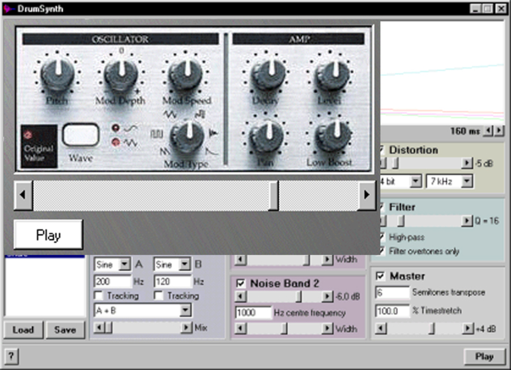The image size is (511, 370).
Task: Click the right arrow of the Filter Q slider
Action: (x=467, y=220)
